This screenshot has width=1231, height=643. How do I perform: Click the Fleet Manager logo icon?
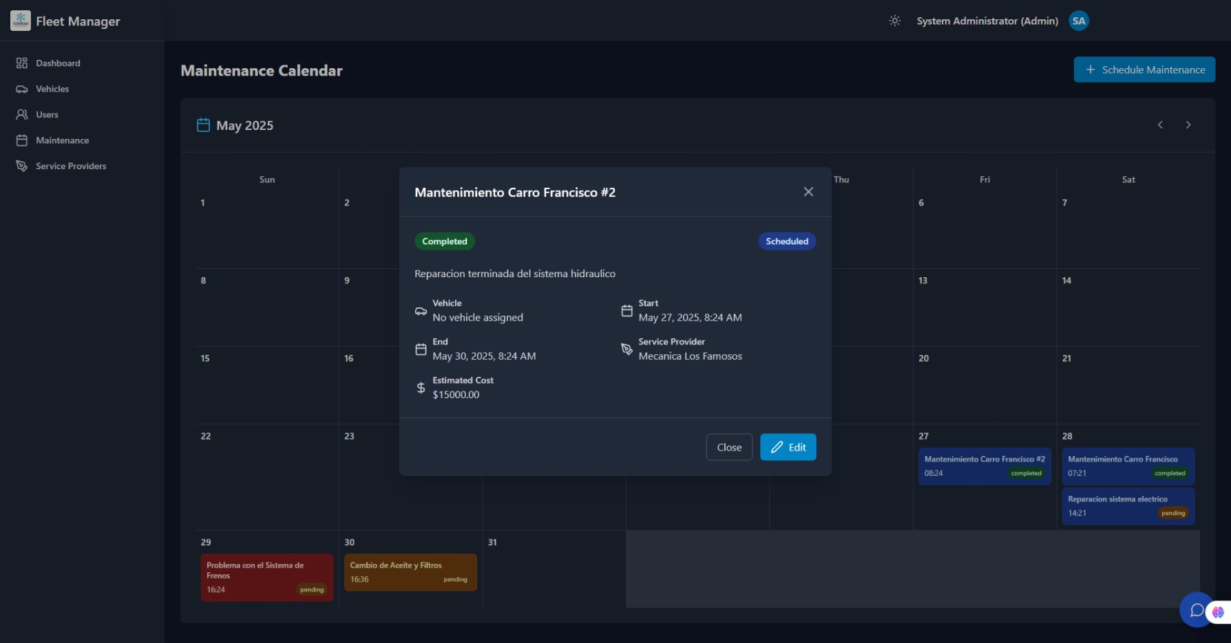(20, 21)
